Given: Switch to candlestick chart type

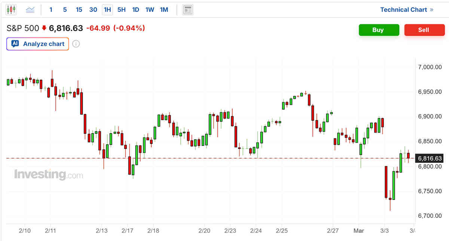Looking at the screenshot, I should [11, 10].
